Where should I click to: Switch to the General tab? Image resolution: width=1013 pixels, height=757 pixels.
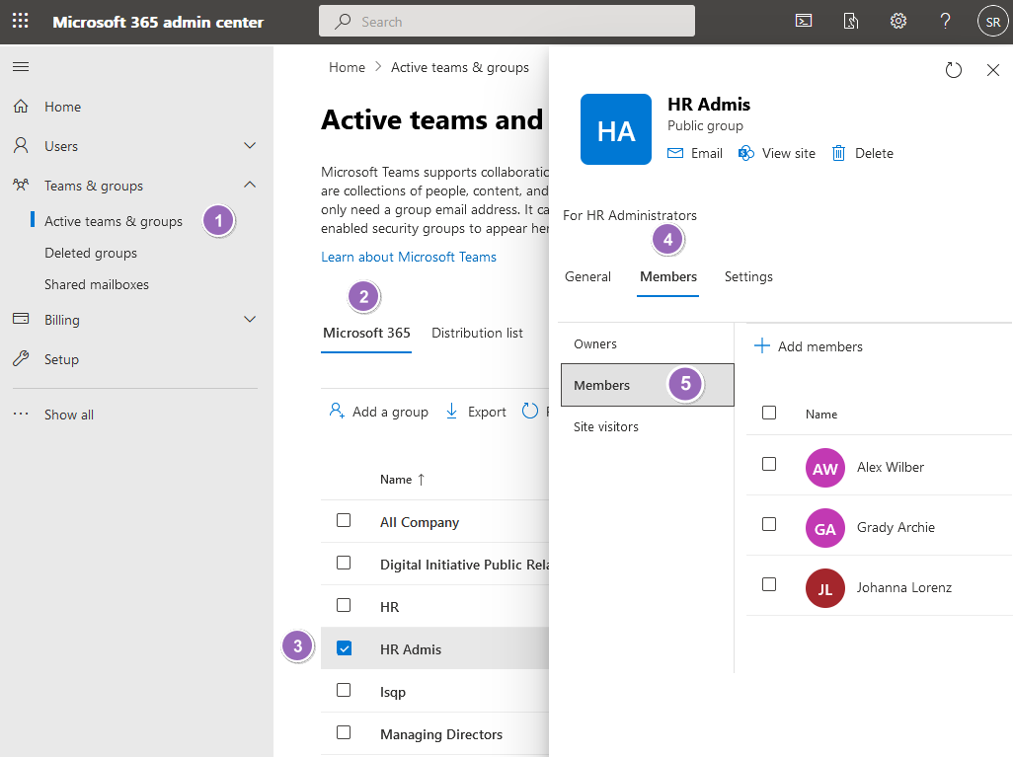tap(587, 276)
